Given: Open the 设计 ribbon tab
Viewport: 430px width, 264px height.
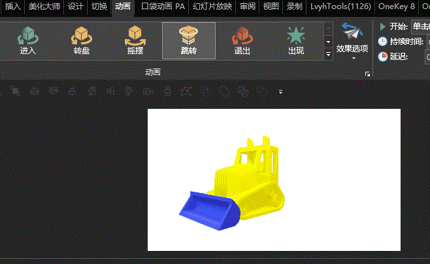Looking at the screenshot, I should [x=76, y=7].
